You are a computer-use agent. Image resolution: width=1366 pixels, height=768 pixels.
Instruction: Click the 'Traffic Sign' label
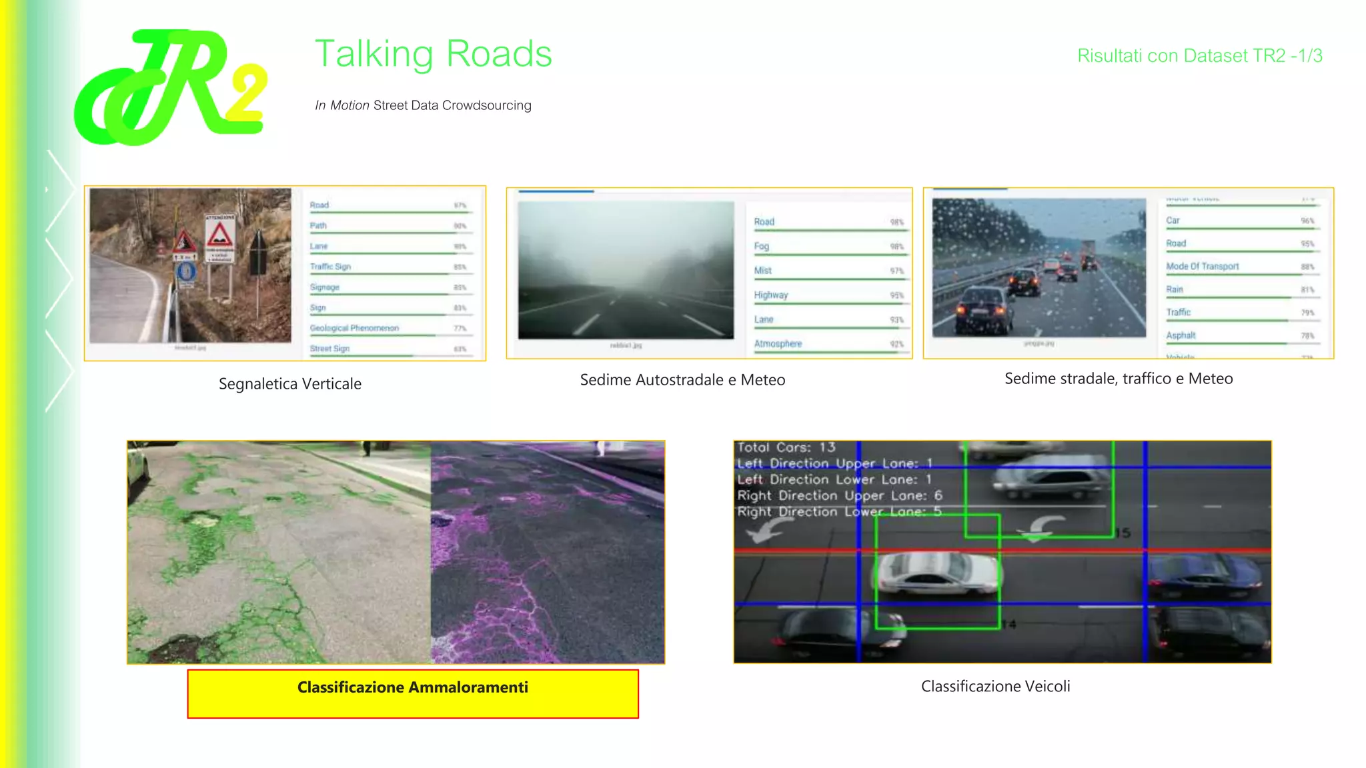330,267
